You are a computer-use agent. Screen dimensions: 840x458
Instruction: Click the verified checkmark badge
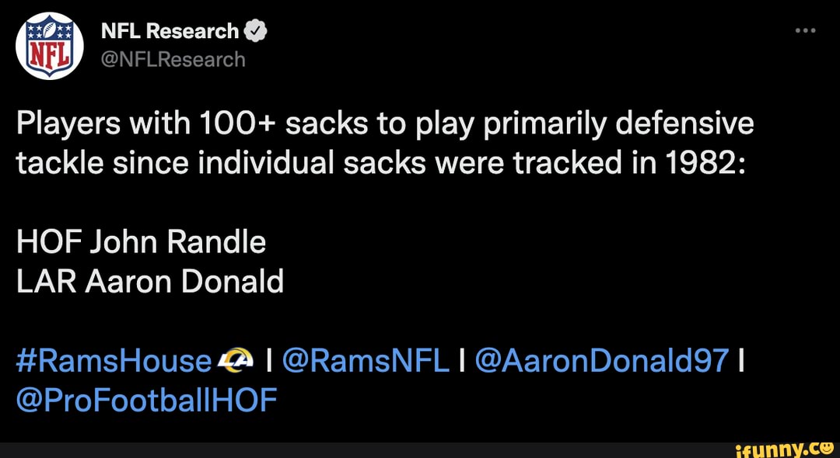[x=254, y=29]
